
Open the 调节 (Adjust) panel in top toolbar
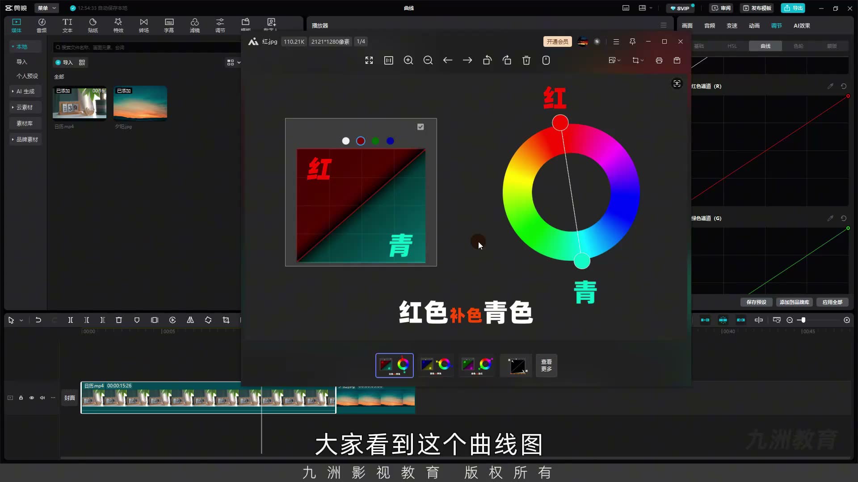[220, 25]
